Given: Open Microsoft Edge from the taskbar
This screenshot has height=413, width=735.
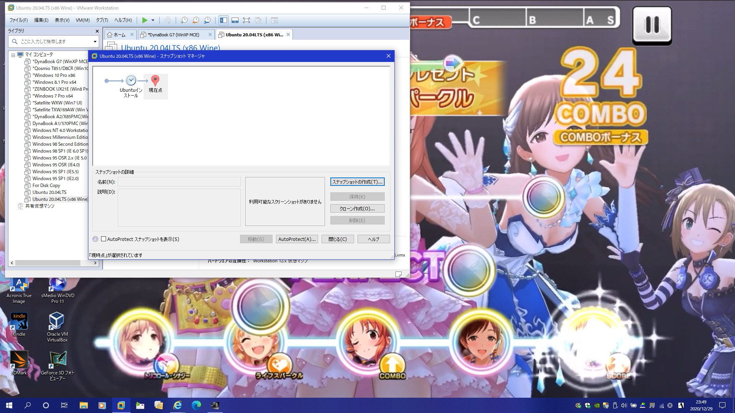Looking at the screenshot, I should [x=196, y=405].
